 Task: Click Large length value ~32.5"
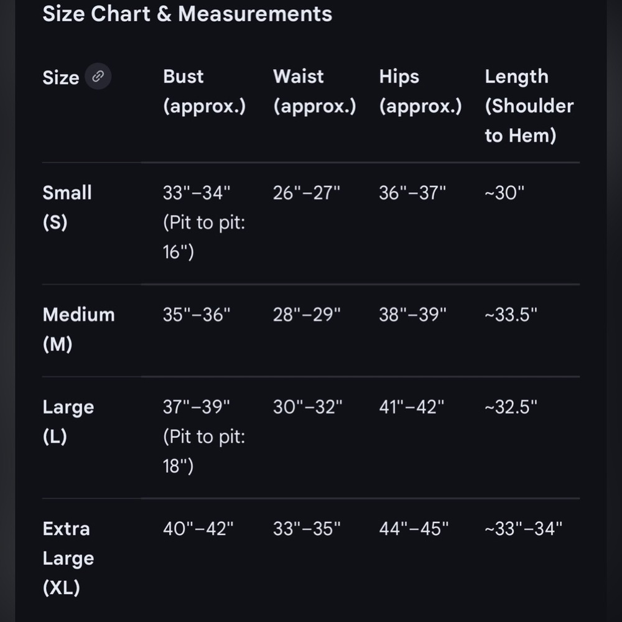(511, 407)
